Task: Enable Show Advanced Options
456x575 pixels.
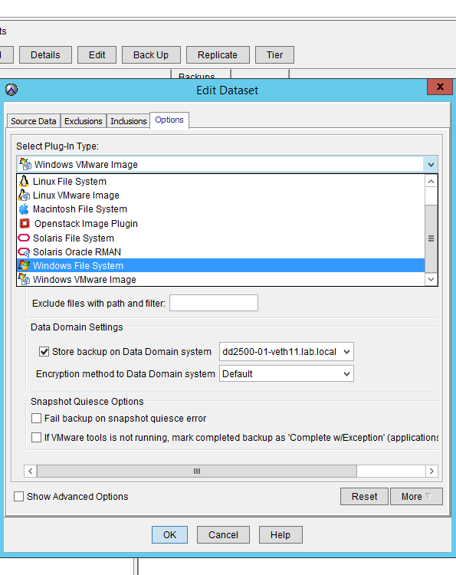Action: click(x=18, y=497)
